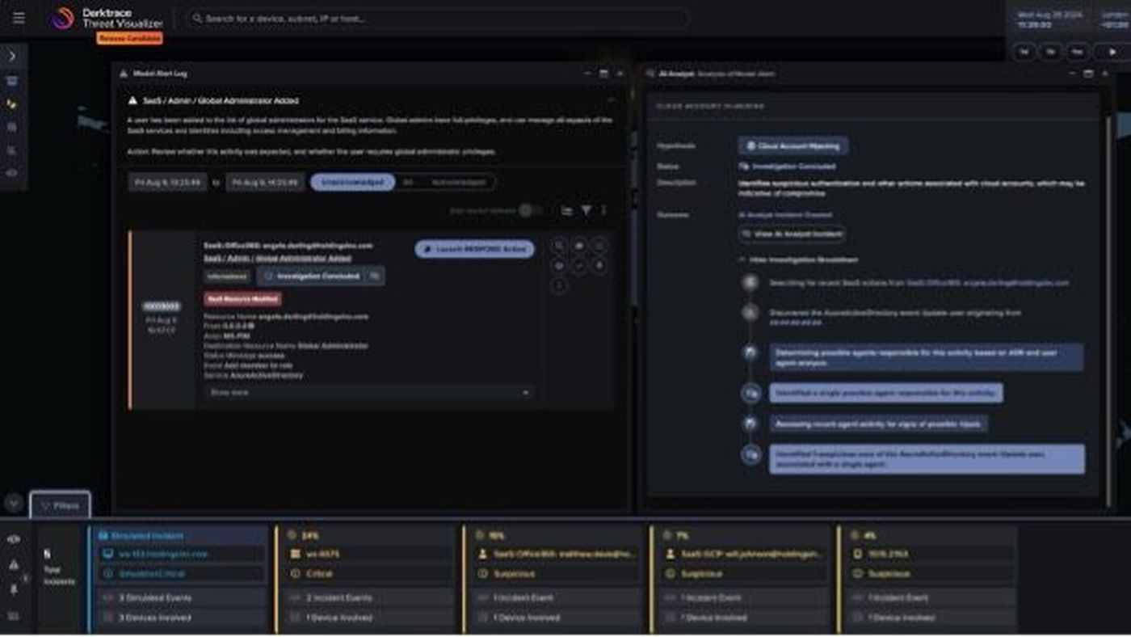Click the warning triangle in bottom left tray
Screen dimensions: 1131x637
click(14, 565)
